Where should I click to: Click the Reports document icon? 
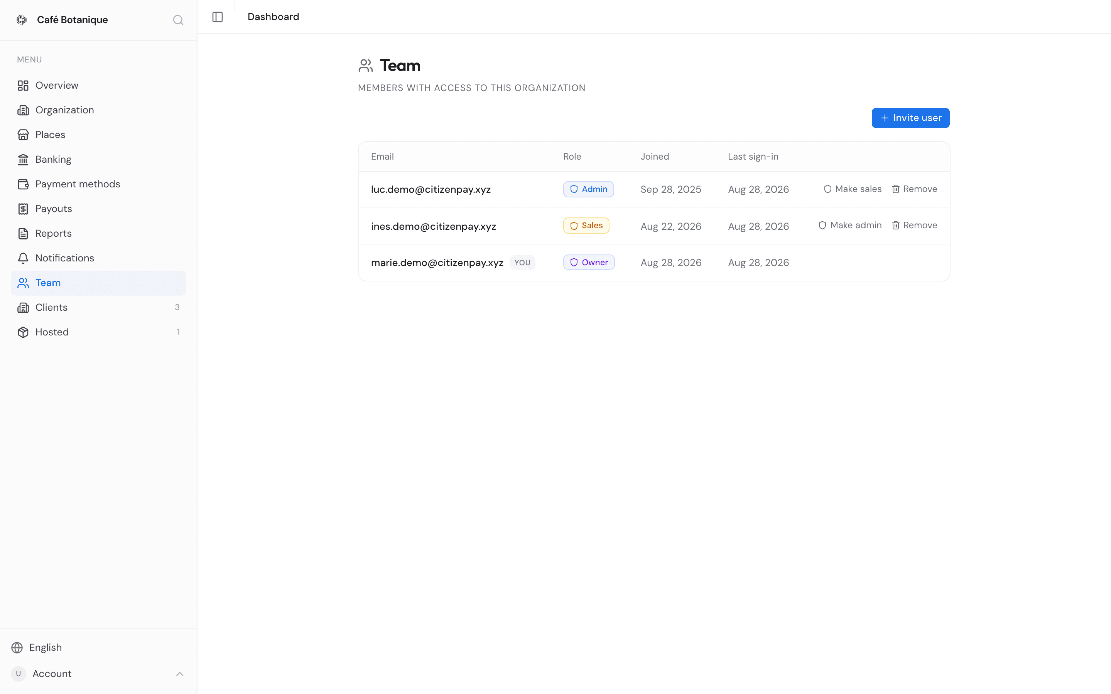point(23,234)
